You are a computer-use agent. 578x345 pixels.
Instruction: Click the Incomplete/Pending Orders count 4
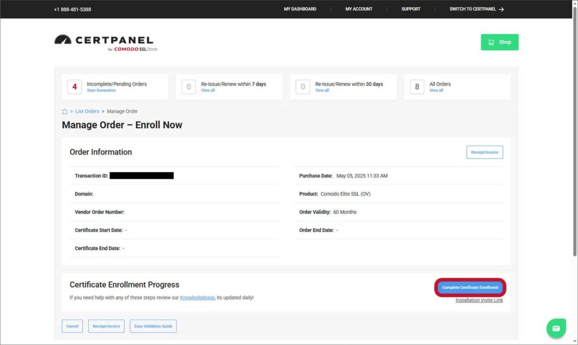(x=75, y=87)
